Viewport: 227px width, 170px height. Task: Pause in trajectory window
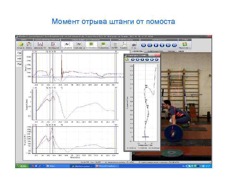(x=147, y=59)
